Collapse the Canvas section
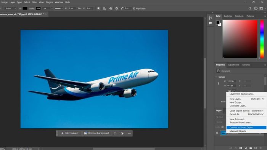This screenshot has height=150, width=267. tap(216, 77)
